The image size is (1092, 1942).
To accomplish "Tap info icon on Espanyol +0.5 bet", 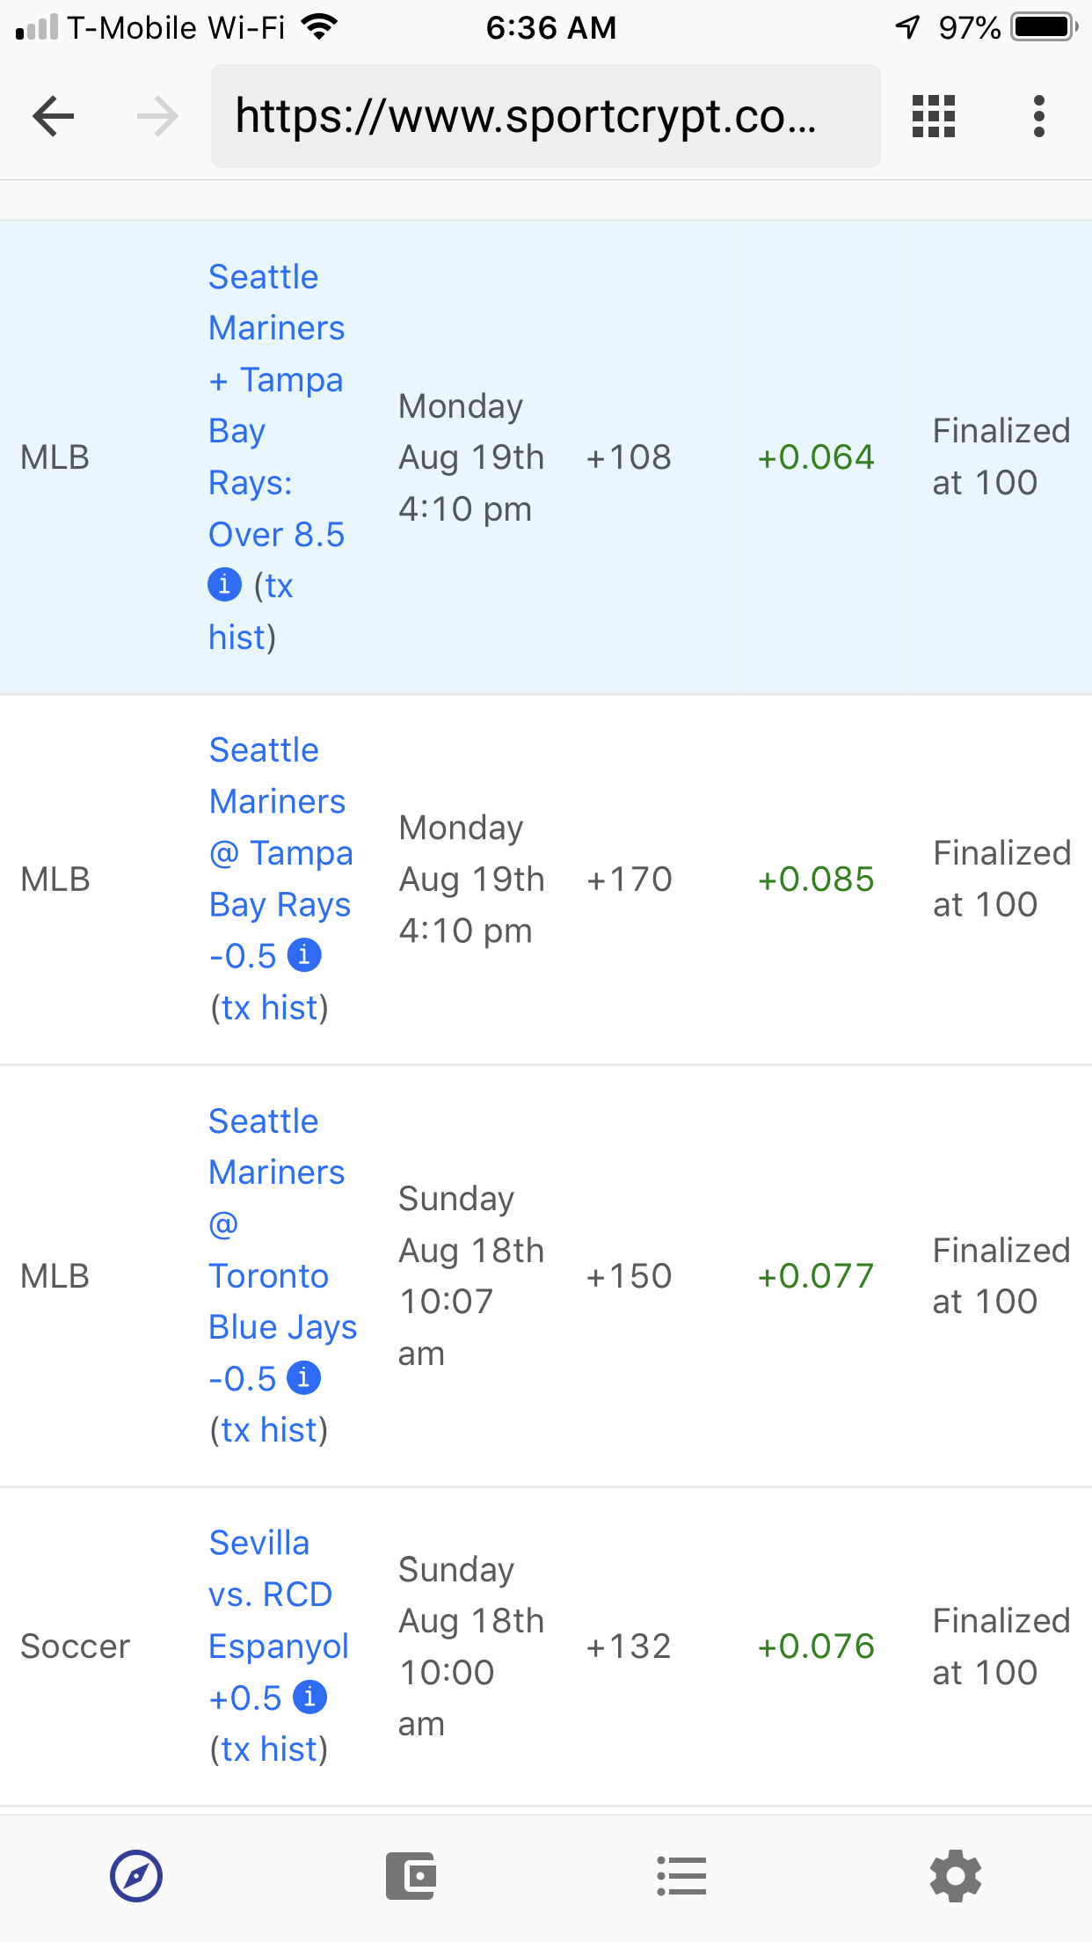I will pyautogui.click(x=309, y=1697).
